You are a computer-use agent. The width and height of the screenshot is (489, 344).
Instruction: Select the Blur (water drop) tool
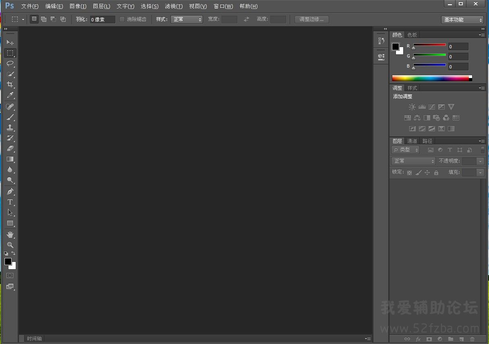[x=10, y=170]
